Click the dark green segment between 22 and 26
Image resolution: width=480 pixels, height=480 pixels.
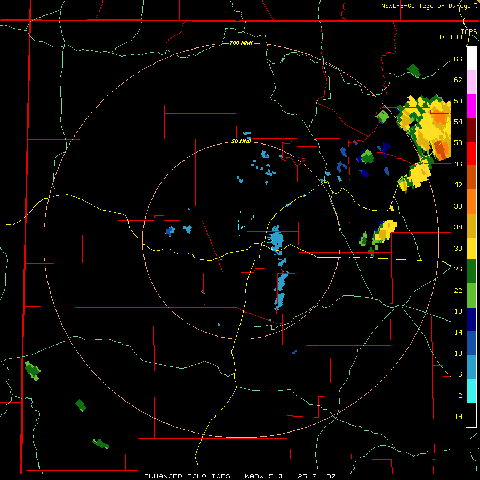pos(471,271)
